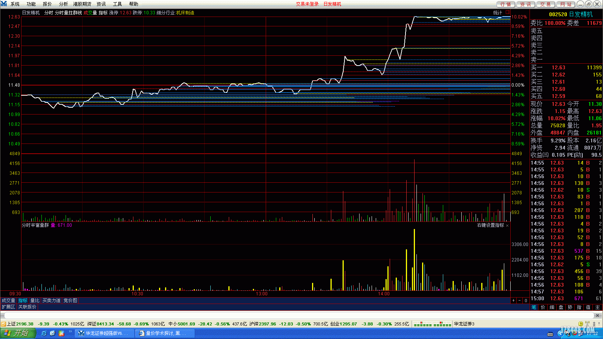The width and height of the screenshot is (603, 339).
Task: Click the antenna signal status icon
Action: (x=587, y=324)
